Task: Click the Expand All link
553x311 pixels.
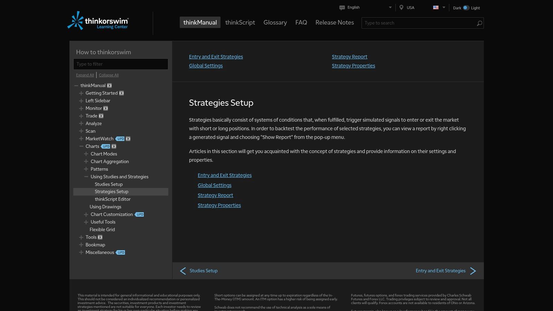Action: 85,75
